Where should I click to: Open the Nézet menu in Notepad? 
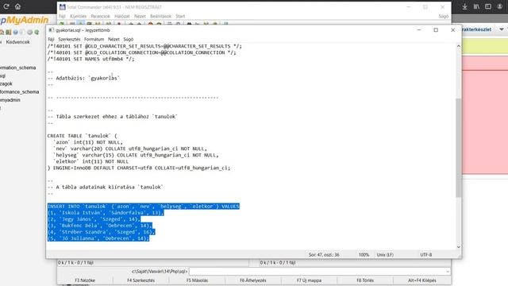pos(114,39)
